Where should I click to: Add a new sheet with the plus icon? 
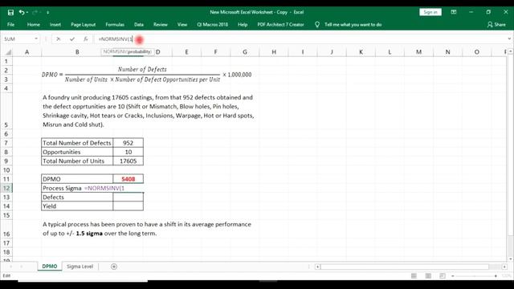point(114,267)
